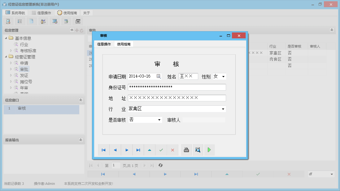Image resolution: width=340 pixels, height=191 pixels.
Task: Collapse the 报表输出 panel
Action: pos(80,140)
